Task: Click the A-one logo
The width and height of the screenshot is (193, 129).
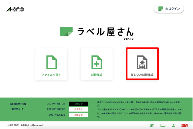Action: click(15, 9)
